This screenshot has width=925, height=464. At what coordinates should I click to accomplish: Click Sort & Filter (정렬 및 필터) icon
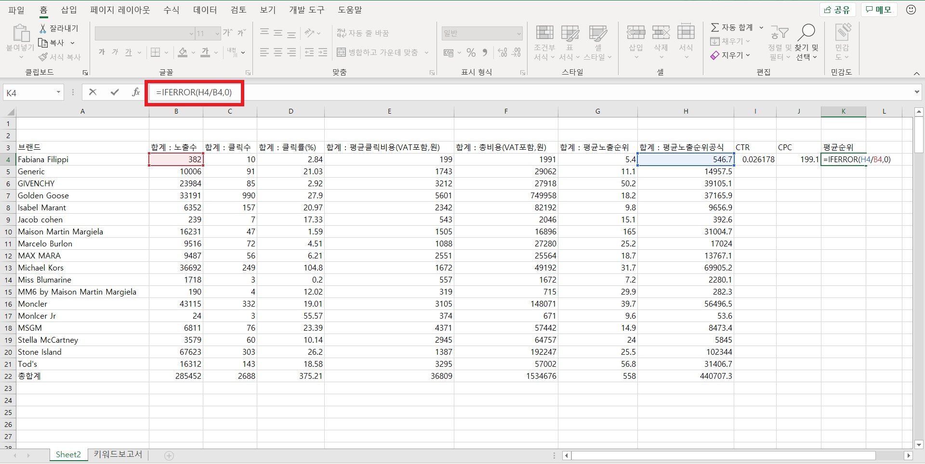pyautogui.click(x=780, y=33)
